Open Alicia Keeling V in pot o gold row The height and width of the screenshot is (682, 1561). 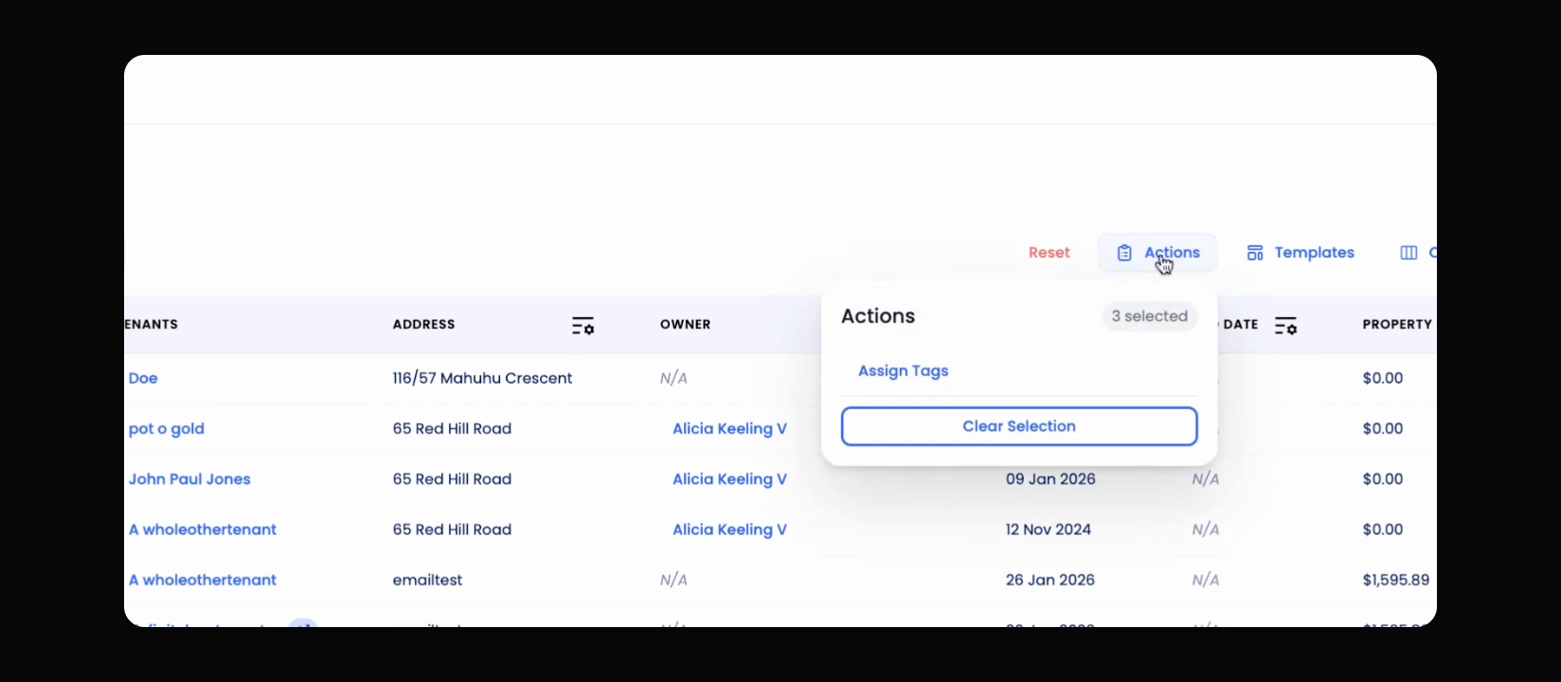tap(729, 429)
